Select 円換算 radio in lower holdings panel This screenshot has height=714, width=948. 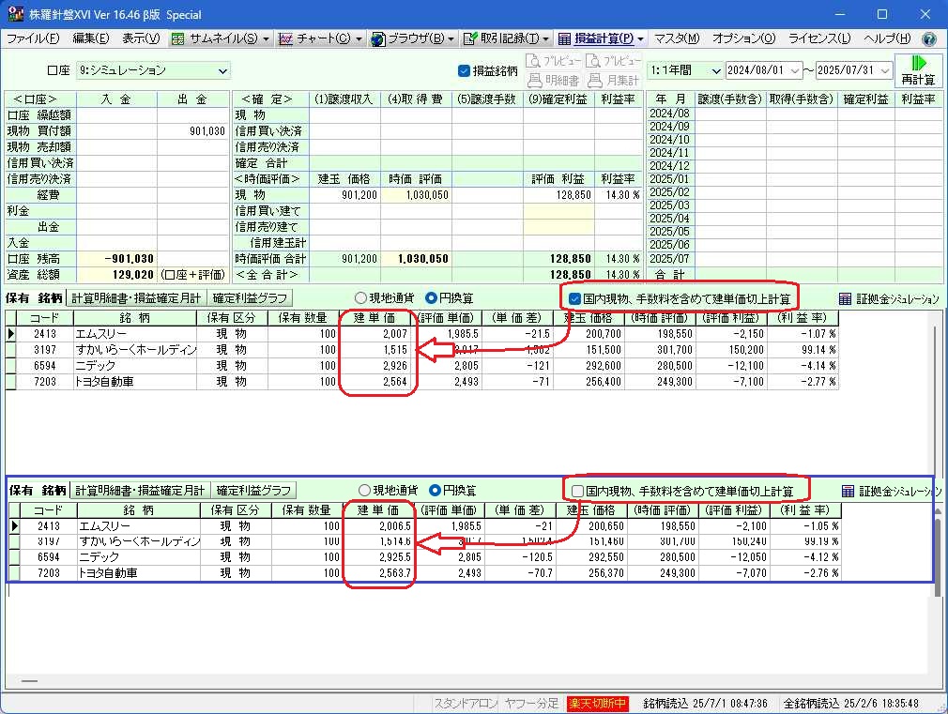point(435,491)
